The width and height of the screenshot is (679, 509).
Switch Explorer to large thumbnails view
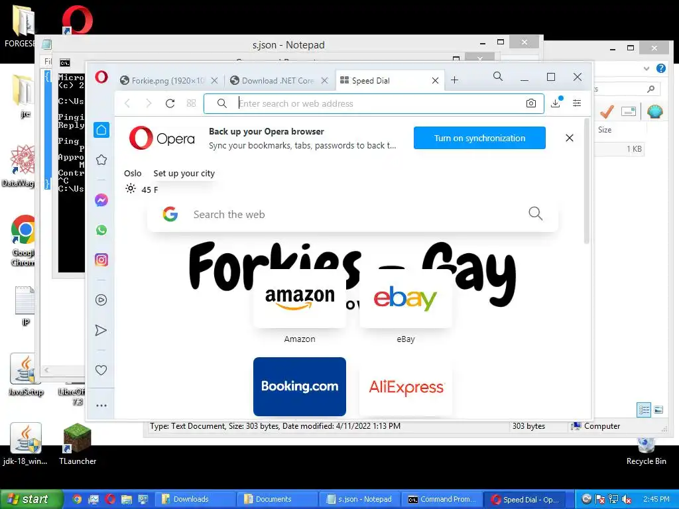(x=658, y=410)
